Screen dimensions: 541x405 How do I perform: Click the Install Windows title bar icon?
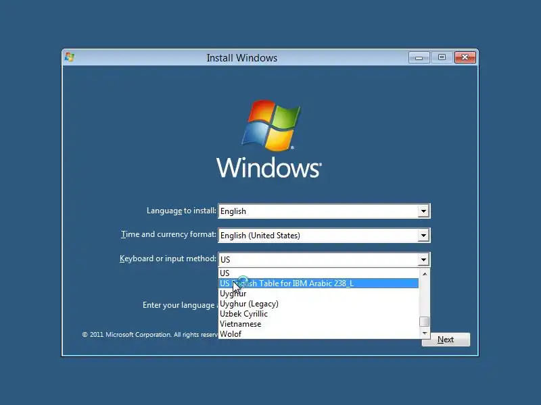[70, 57]
